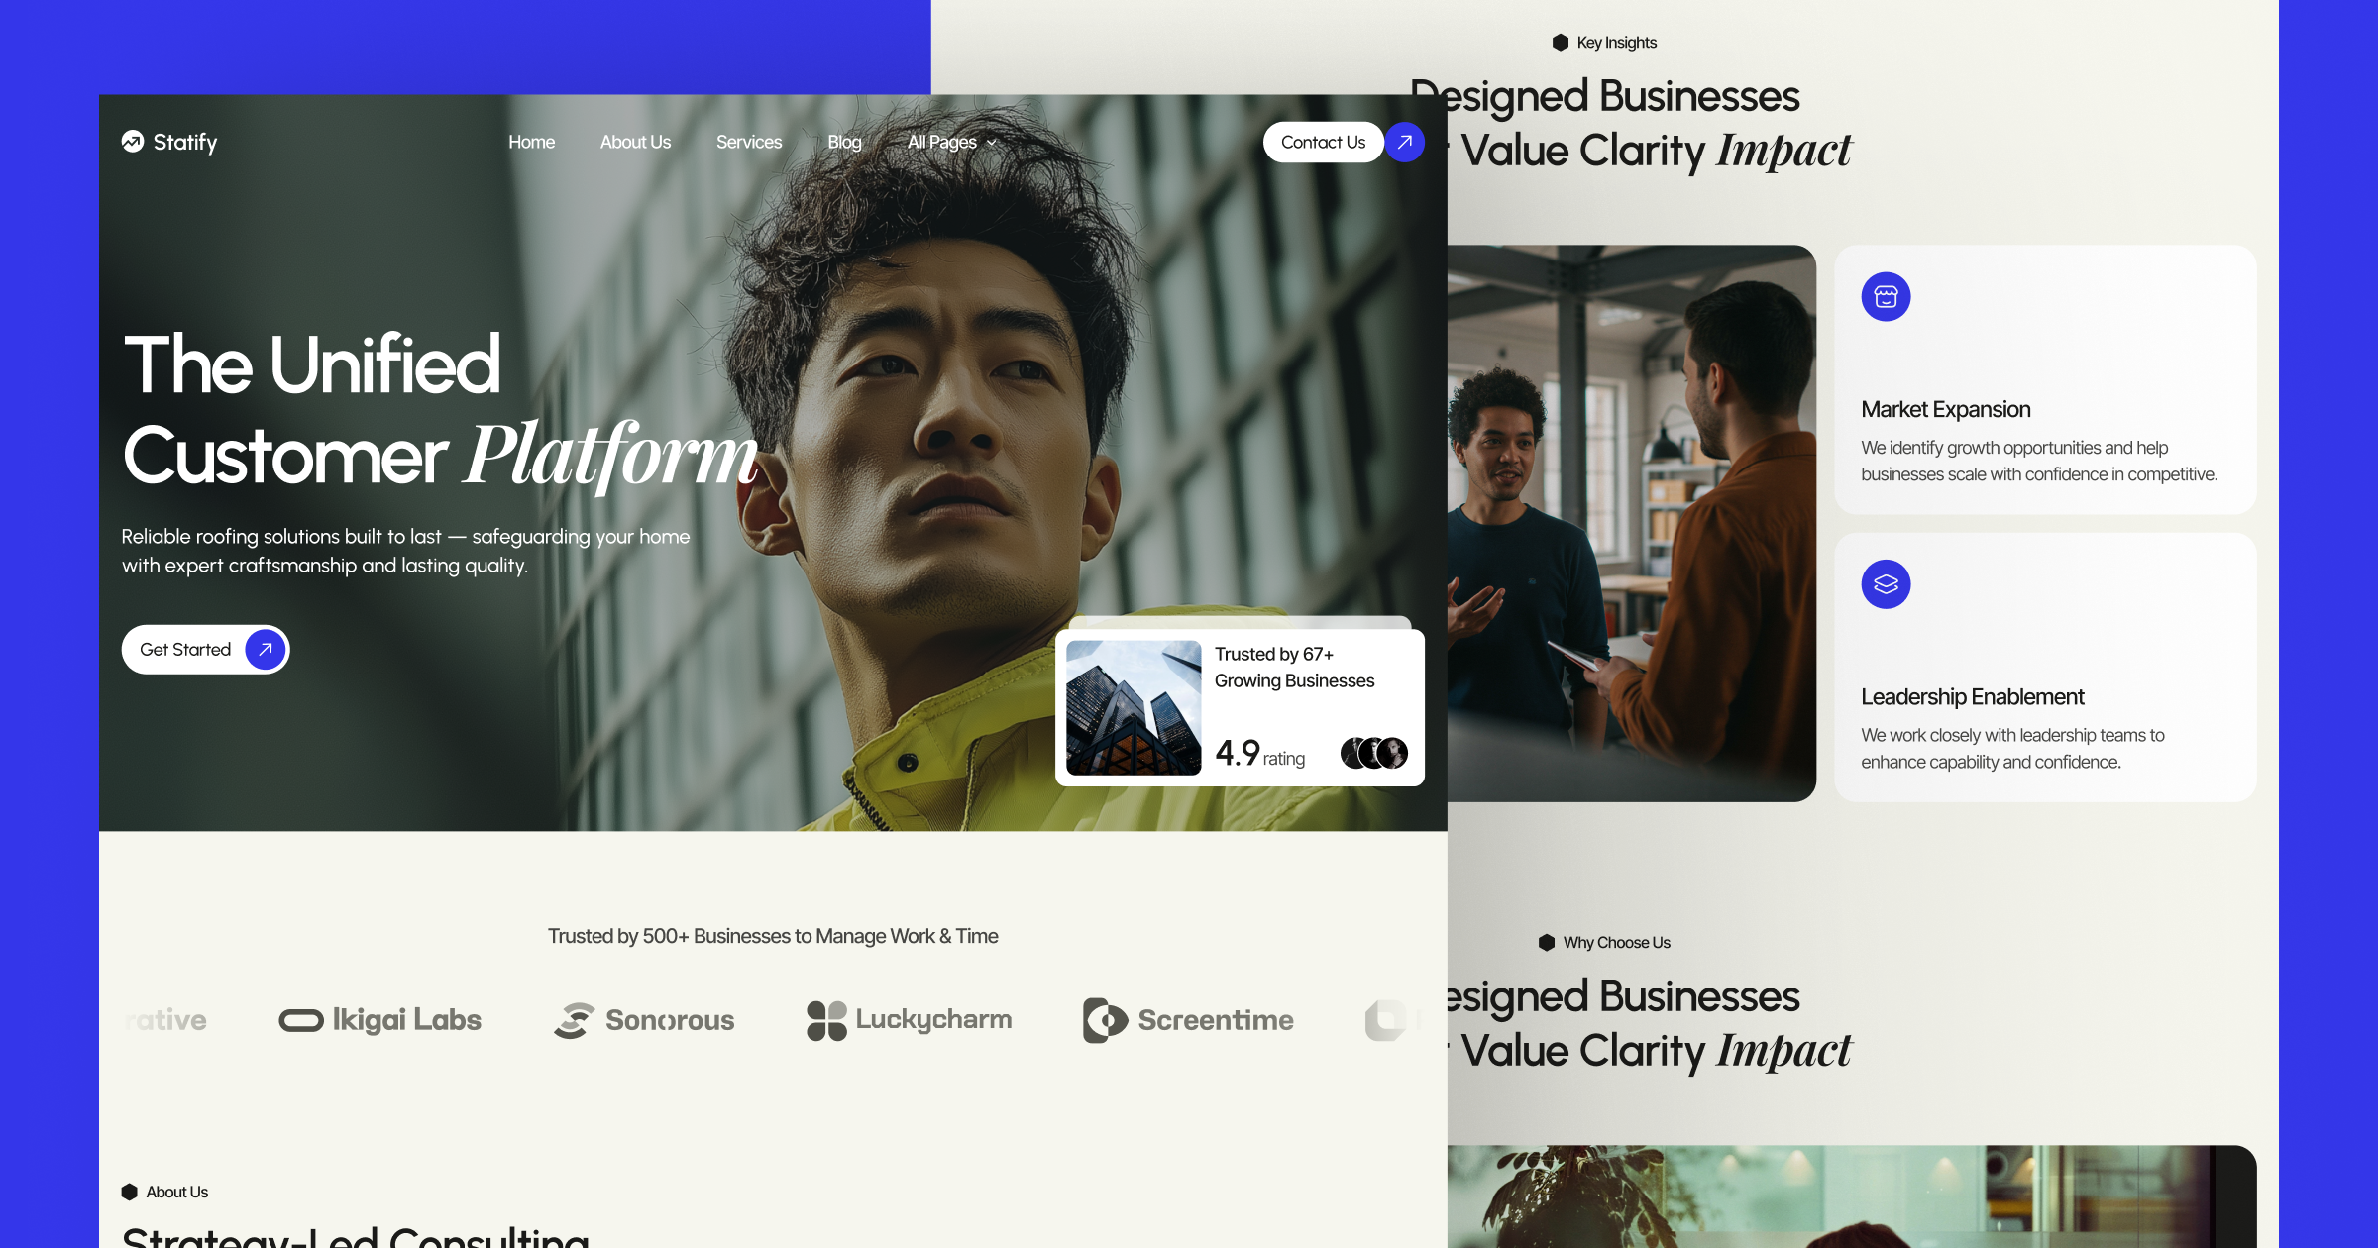Click the Contact Us button
Screen dimensions: 2378x1248
point(1323,142)
